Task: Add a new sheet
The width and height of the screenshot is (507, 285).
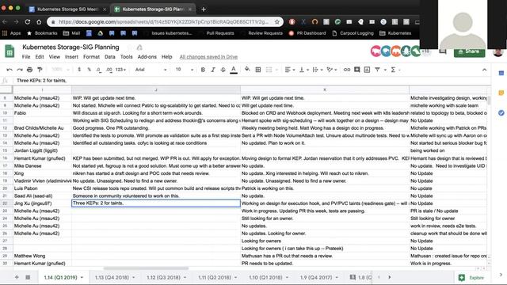Action: coord(17,277)
